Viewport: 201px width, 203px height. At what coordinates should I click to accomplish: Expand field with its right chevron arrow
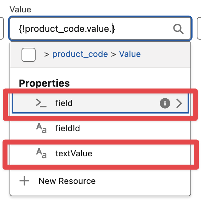click(x=179, y=103)
